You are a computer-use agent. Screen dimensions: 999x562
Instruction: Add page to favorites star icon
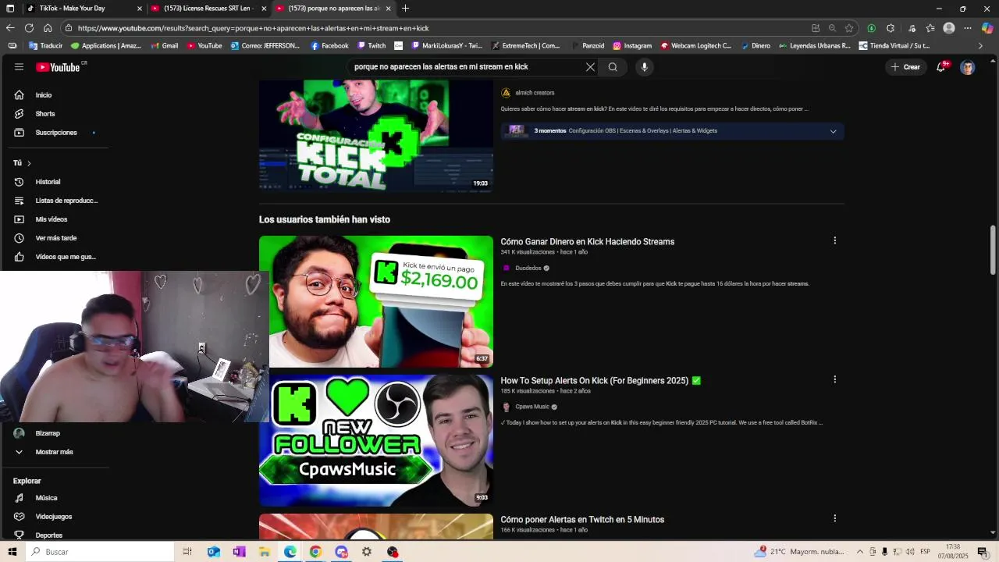849,28
